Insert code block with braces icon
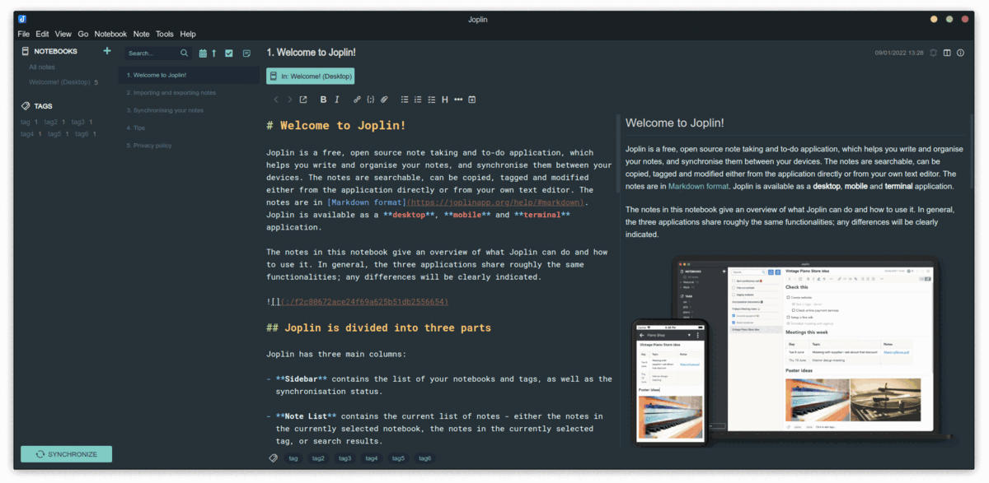This screenshot has height=483, width=989. (370, 100)
